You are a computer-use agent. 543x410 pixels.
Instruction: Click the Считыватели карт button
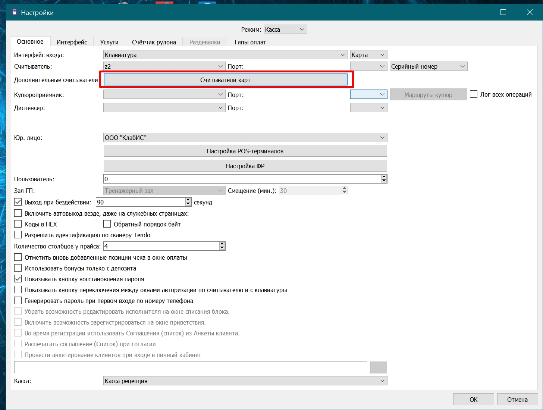pos(225,80)
